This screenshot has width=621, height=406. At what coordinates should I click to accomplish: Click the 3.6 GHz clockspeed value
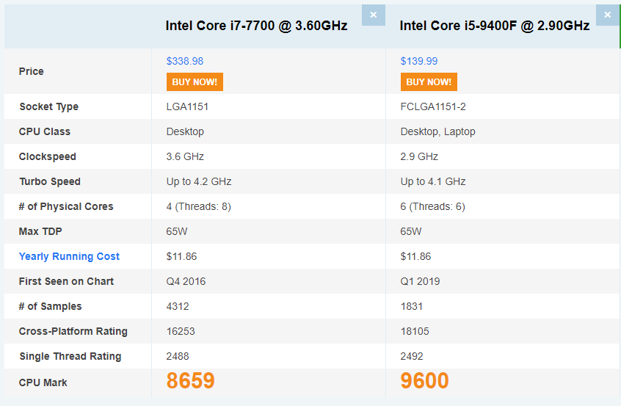[x=185, y=156]
